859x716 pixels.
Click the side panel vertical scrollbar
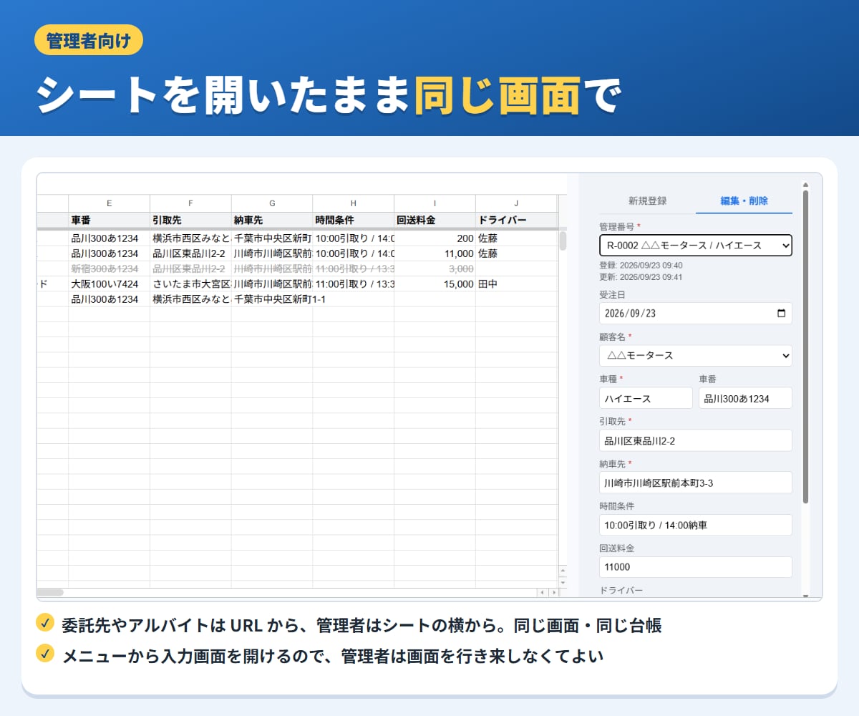(806, 347)
